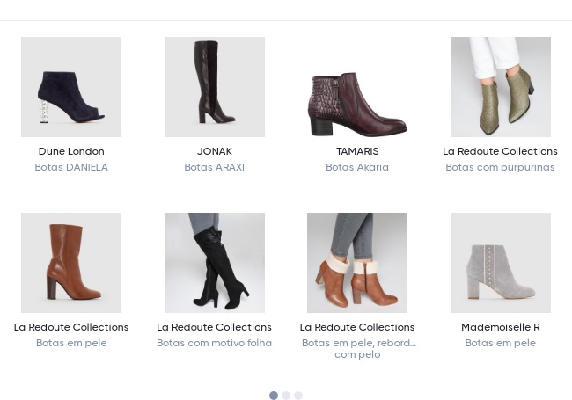Open the brown leather heeled boot image

click(x=71, y=263)
